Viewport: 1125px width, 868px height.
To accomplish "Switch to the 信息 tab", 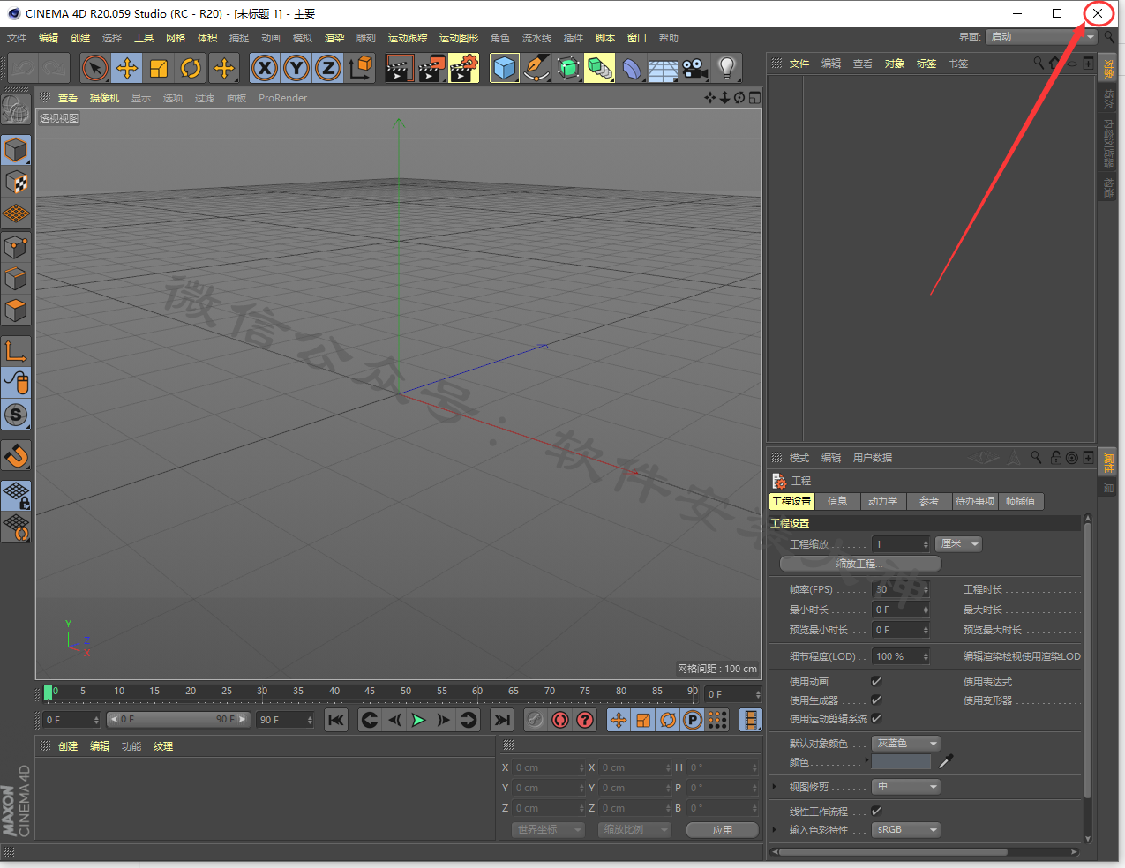I will 837,501.
